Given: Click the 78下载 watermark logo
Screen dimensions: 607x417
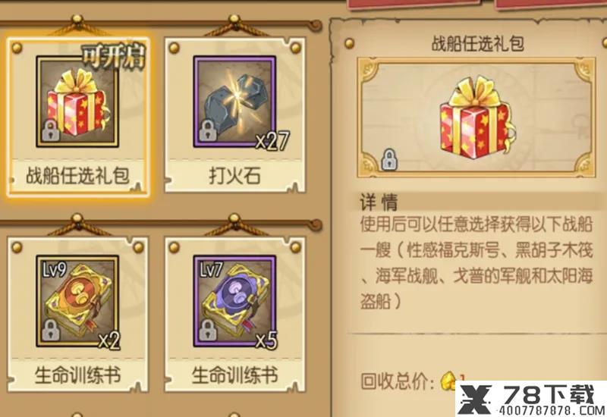Looking at the screenshot, I should point(531,399).
